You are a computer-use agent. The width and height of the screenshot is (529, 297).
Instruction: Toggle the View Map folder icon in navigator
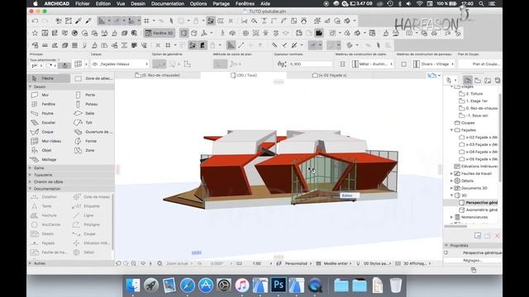[x=478, y=80]
